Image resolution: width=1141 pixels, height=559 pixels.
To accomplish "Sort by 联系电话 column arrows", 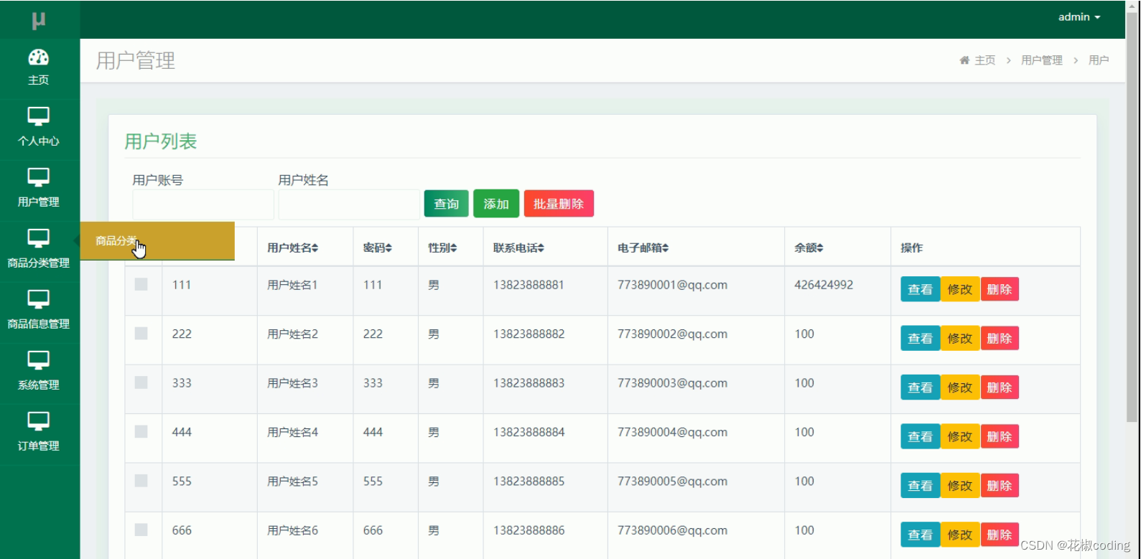I will click(x=541, y=248).
